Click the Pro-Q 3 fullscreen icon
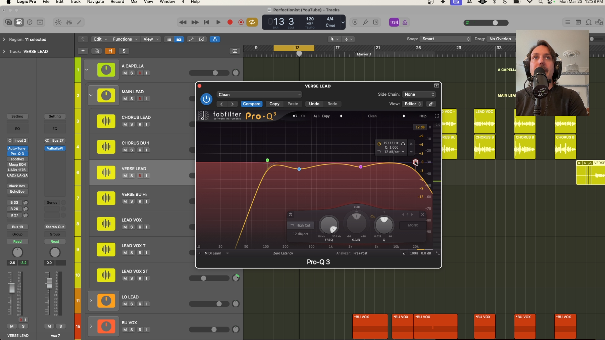 point(437,116)
